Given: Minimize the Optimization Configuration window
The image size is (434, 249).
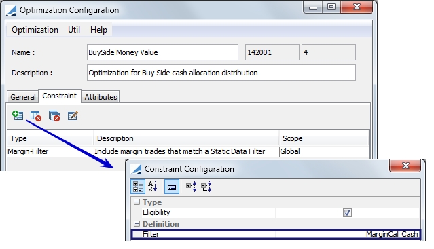Looking at the screenshot, I should pyautogui.click(x=313, y=7).
